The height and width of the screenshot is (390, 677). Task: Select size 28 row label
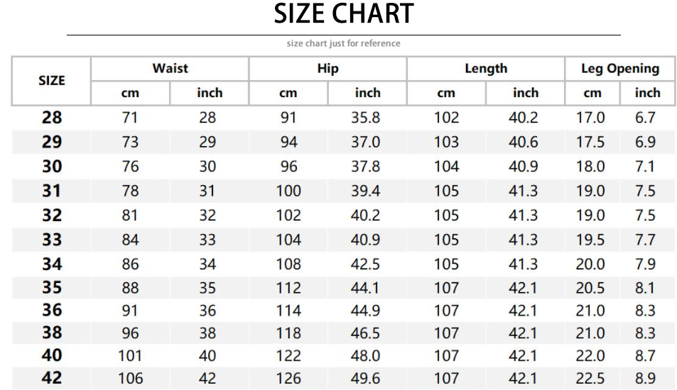point(52,118)
